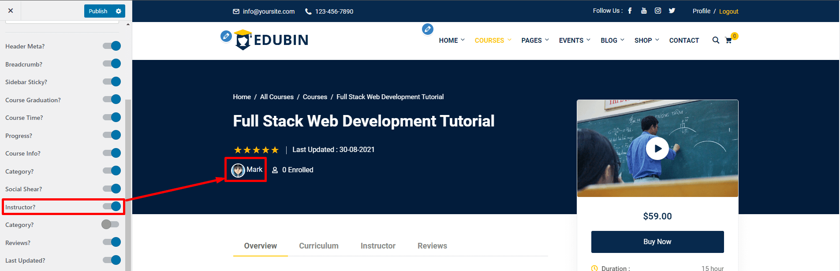Screen dimensions: 840x271
Task: Click the search magnifier icon
Action: [716, 40]
